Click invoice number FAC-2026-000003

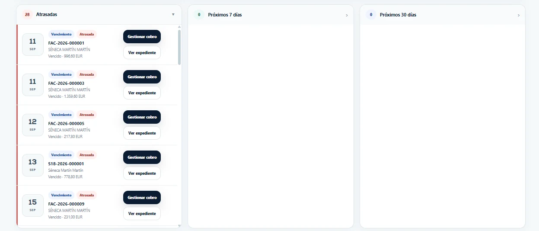pos(66,83)
